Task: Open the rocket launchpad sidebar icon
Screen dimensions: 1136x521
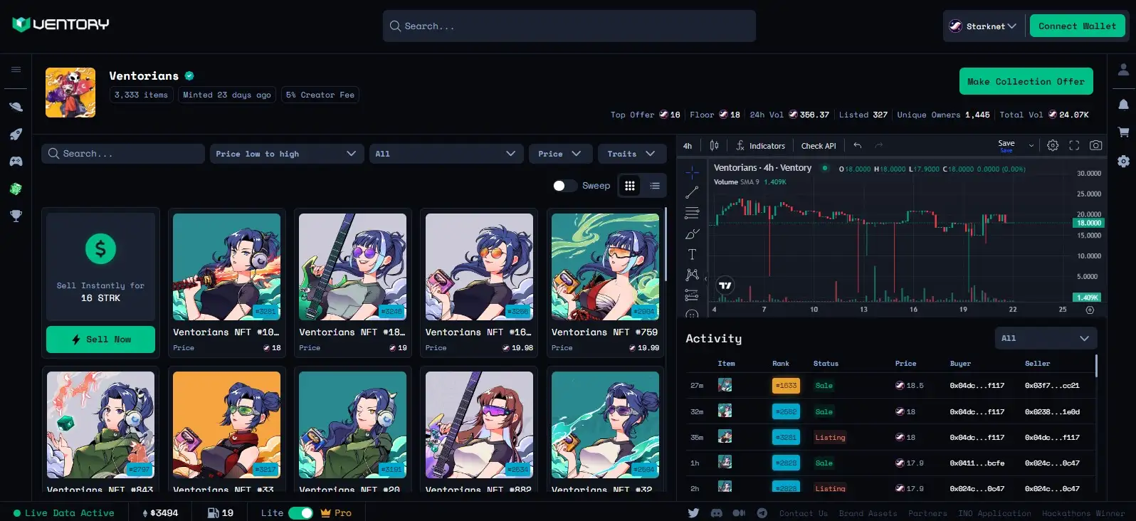Action: [16, 134]
